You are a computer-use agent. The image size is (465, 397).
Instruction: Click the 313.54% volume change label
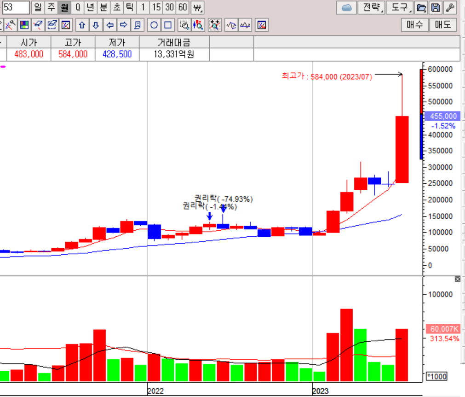tap(444, 339)
